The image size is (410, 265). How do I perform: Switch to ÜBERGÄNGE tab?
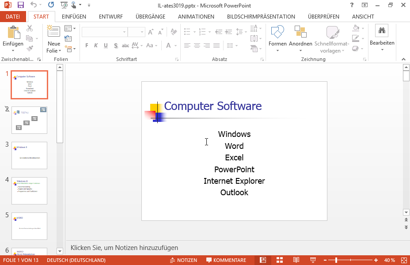pyautogui.click(x=150, y=16)
